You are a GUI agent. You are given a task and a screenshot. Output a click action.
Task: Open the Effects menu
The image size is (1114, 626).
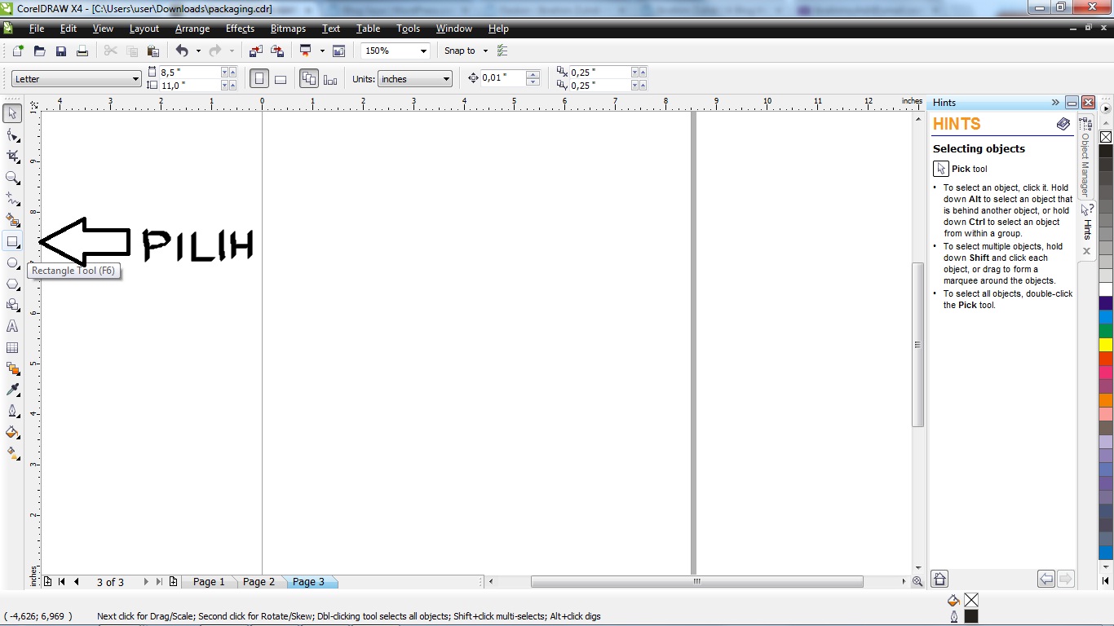240,29
